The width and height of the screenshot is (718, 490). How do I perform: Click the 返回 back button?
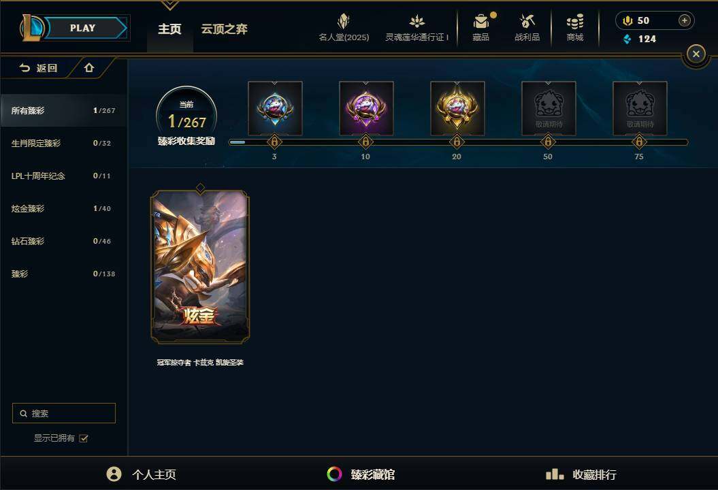[x=39, y=68]
